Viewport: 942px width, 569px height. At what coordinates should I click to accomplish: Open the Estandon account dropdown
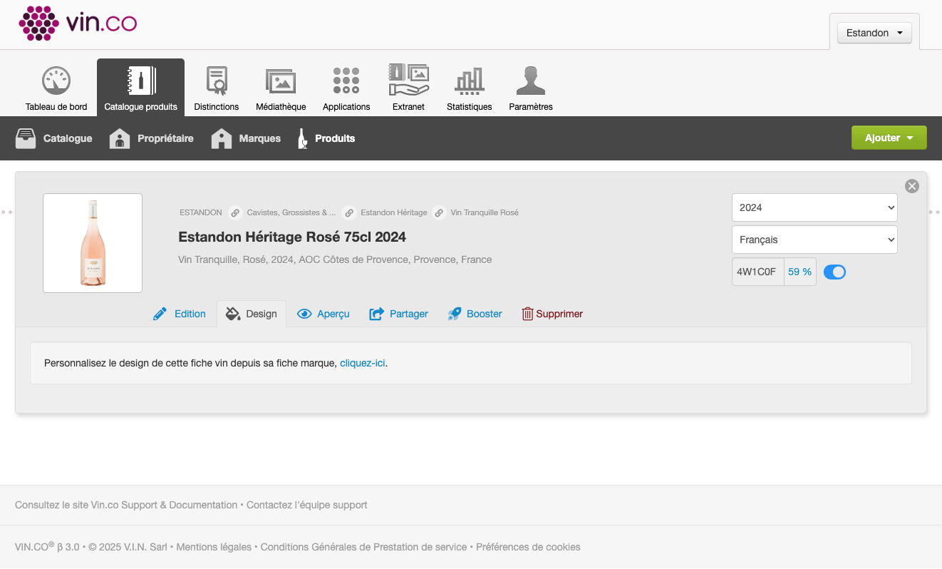pos(874,33)
